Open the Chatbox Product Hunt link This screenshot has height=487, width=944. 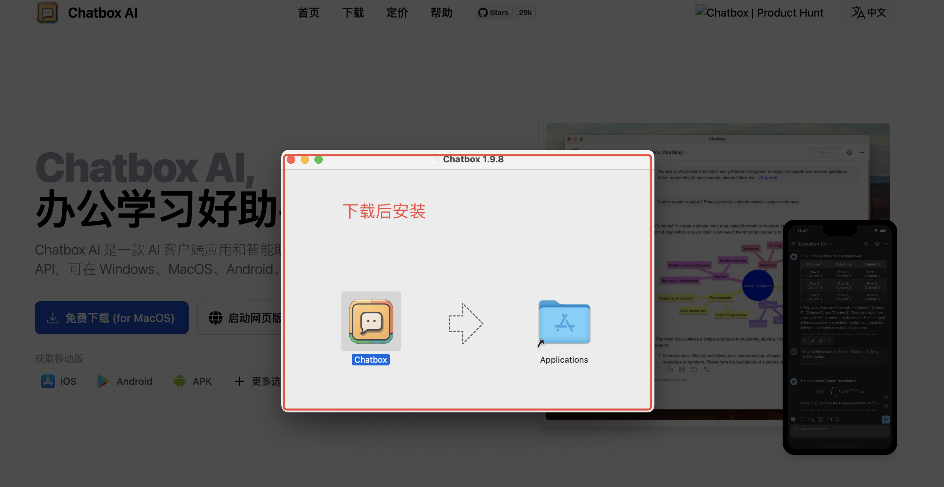coord(759,12)
